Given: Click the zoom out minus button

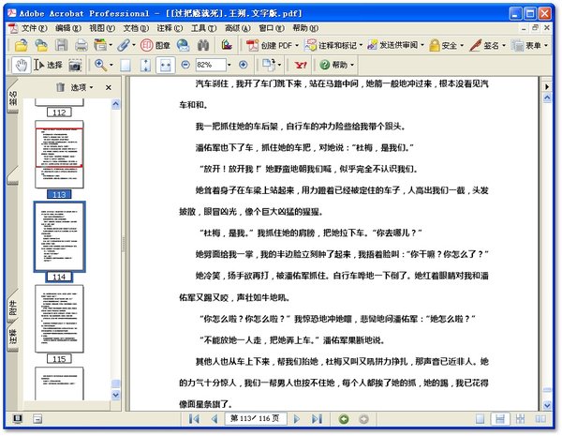Looking at the screenshot, I should (185, 65).
